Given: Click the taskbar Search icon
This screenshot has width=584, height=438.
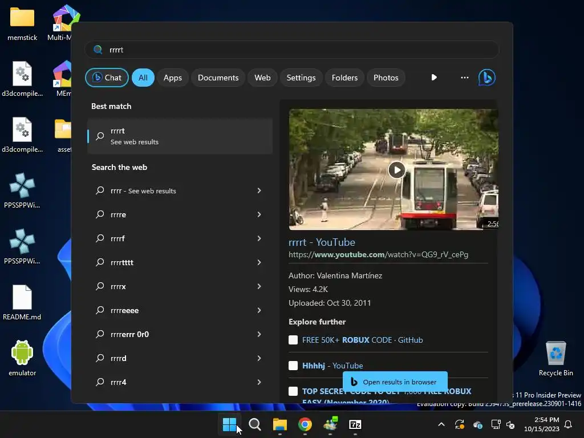Looking at the screenshot, I should 255,424.
